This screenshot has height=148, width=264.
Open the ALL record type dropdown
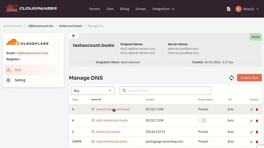(x=93, y=90)
